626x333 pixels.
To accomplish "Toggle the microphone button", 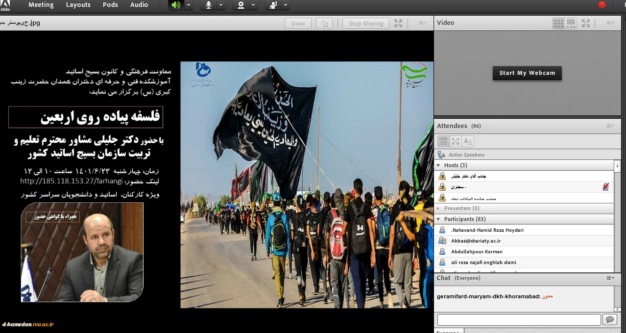I will coord(208,5).
